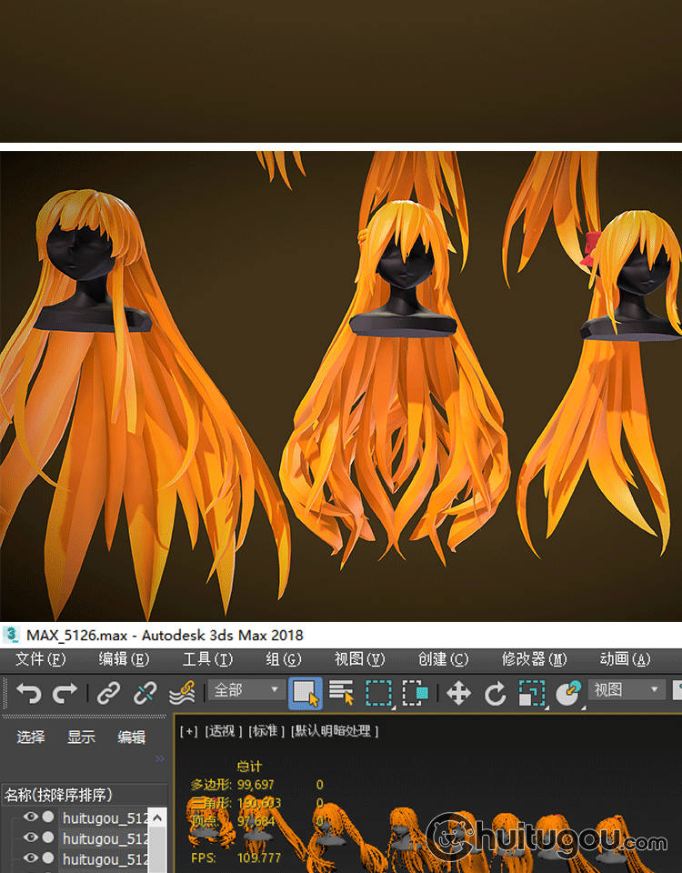
Task: Activate the Select and Link tool
Action: (108, 693)
